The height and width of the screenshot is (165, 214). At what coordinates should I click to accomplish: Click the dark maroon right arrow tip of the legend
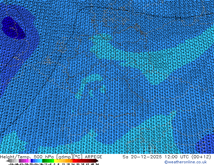point(97,161)
